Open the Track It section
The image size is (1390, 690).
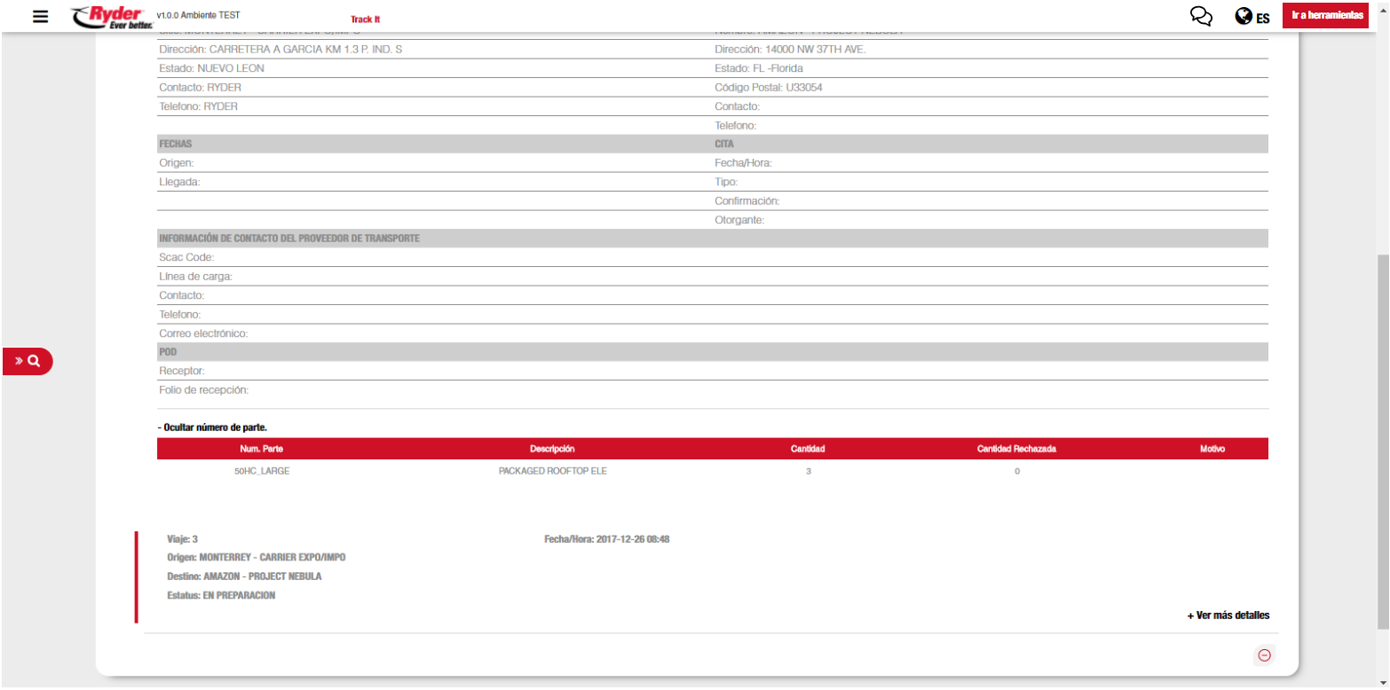pyautogui.click(x=365, y=19)
